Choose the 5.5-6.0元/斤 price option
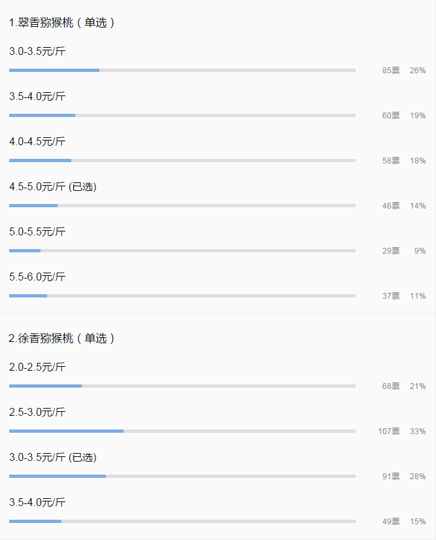Screen dimensions: 436x540 tap(37, 277)
